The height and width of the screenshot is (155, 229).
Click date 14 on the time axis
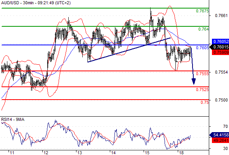coord(113,153)
